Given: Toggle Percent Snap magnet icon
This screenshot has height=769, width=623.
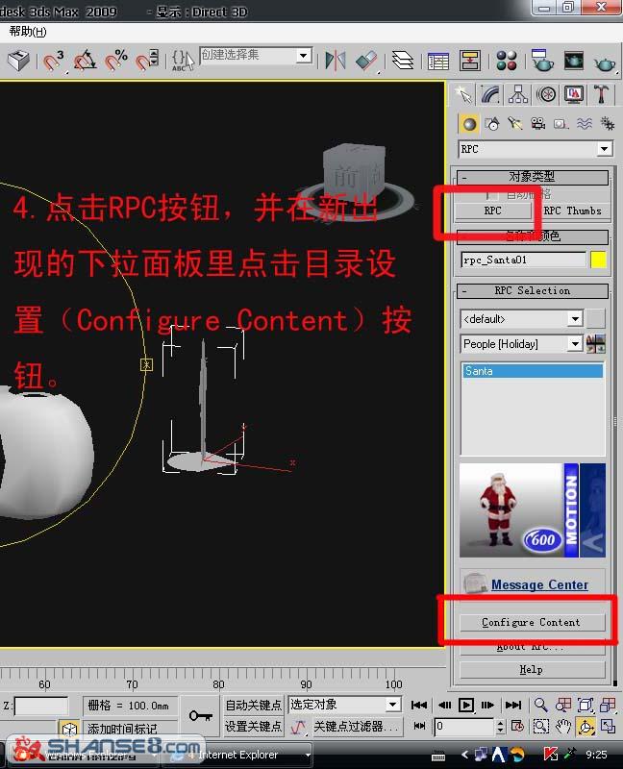Looking at the screenshot, I should (x=116, y=62).
